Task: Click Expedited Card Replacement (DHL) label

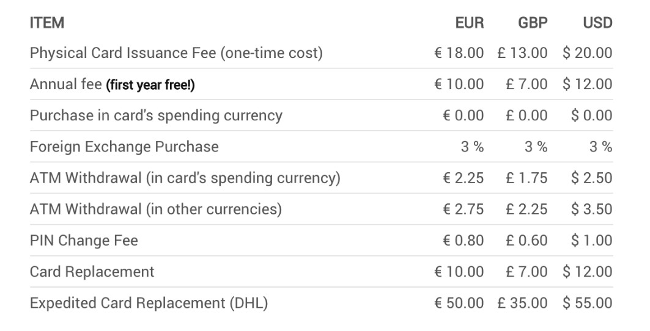Action: pyautogui.click(x=149, y=303)
